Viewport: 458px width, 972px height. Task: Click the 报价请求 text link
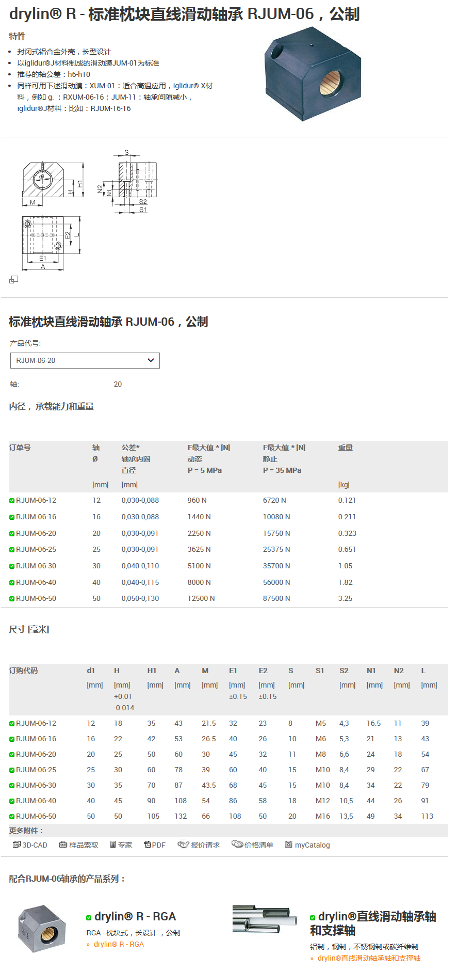205,845
